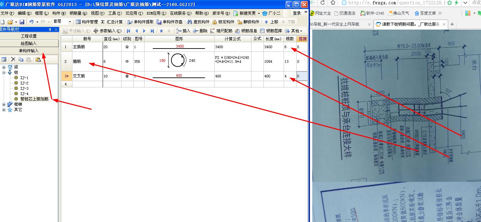Open 参数输入 parameter input
Image resolution: width=481 pixels, height=222 pixels.
107,31
